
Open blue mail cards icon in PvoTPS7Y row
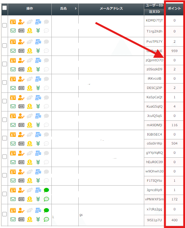tap(38, 42)
